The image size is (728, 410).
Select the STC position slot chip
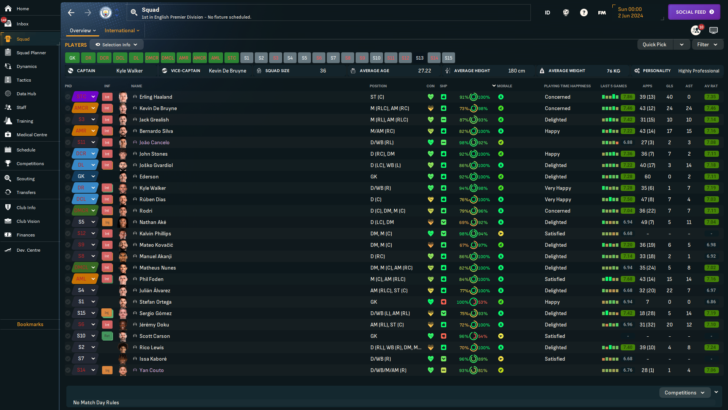click(x=232, y=58)
